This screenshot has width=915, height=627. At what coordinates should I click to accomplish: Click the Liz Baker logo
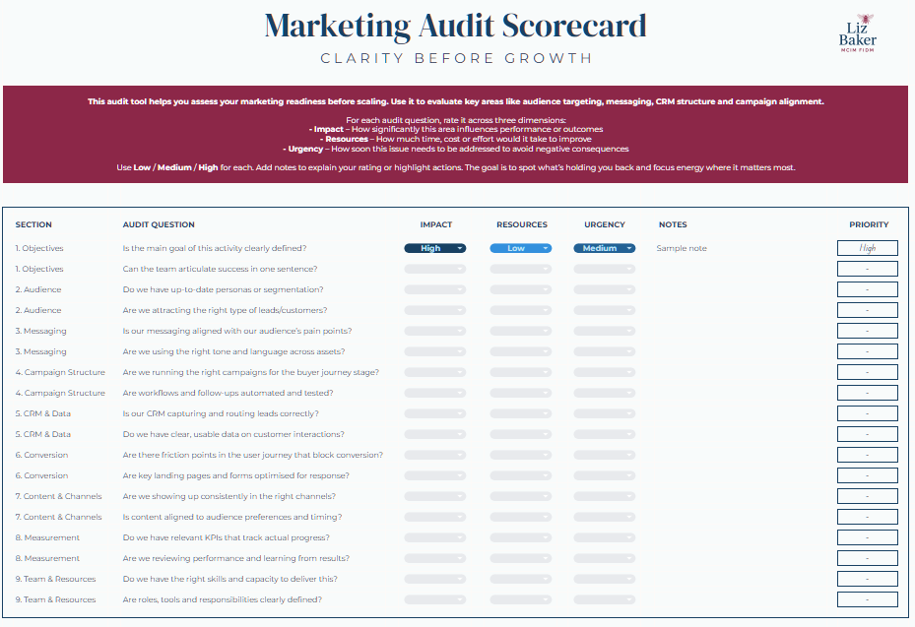857,33
